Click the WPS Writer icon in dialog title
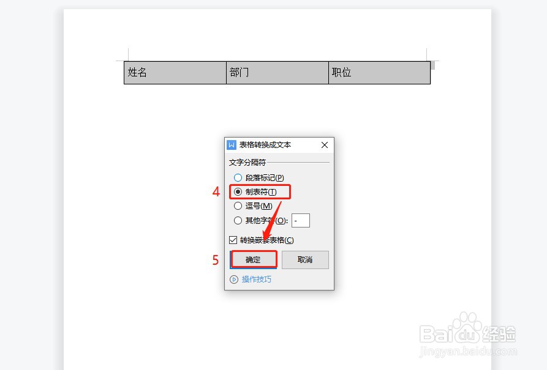Image resolution: width=547 pixels, height=370 pixels. 232,145
